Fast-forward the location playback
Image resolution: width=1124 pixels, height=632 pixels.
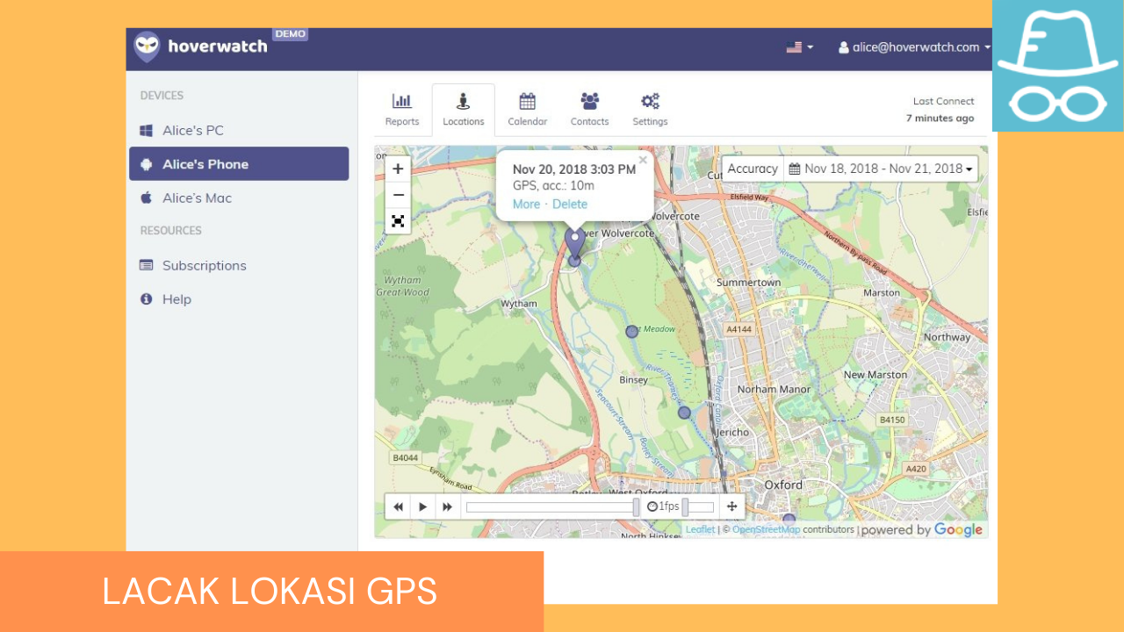(447, 506)
